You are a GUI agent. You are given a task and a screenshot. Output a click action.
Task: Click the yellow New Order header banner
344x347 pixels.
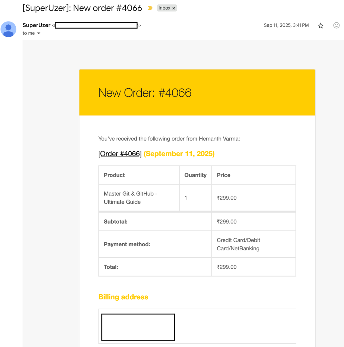coord(197,92)
